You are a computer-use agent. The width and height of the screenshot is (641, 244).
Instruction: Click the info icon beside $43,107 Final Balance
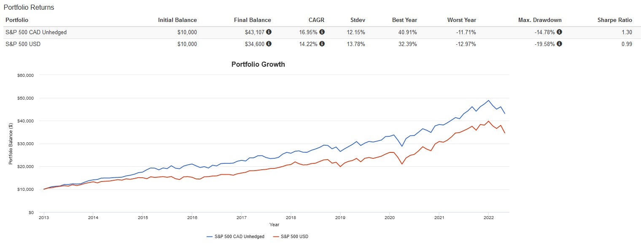269,32
